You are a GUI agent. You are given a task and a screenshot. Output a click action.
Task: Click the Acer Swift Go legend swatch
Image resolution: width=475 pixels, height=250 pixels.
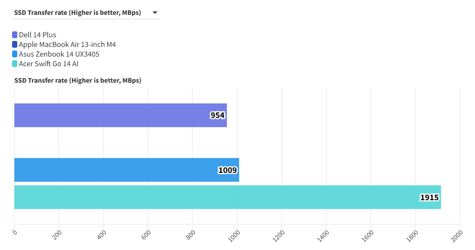click(x=15, y=64)
